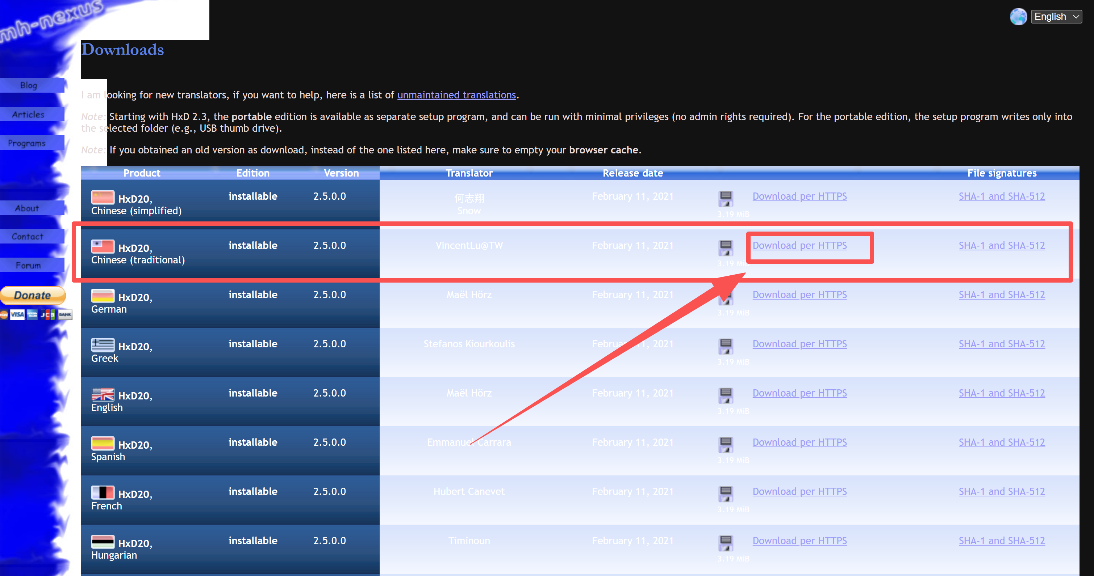Screen dimensions: 1094x576
Task: Download Chinese traditional HxD per HTTPS
Action: click(x=799, y=245)
